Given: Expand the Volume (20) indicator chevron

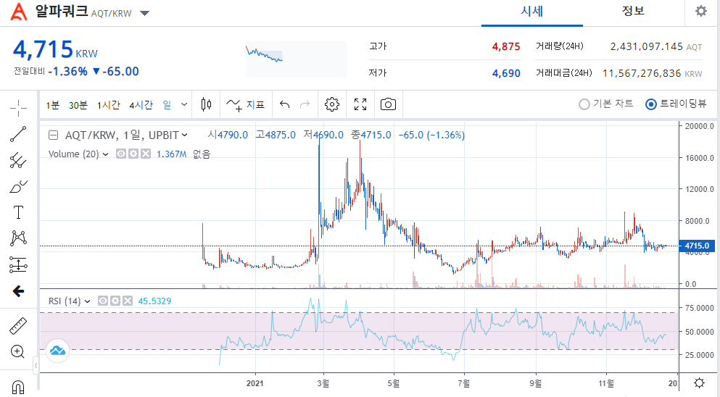Looking at the screenshot, I should (x=106, y=154).
